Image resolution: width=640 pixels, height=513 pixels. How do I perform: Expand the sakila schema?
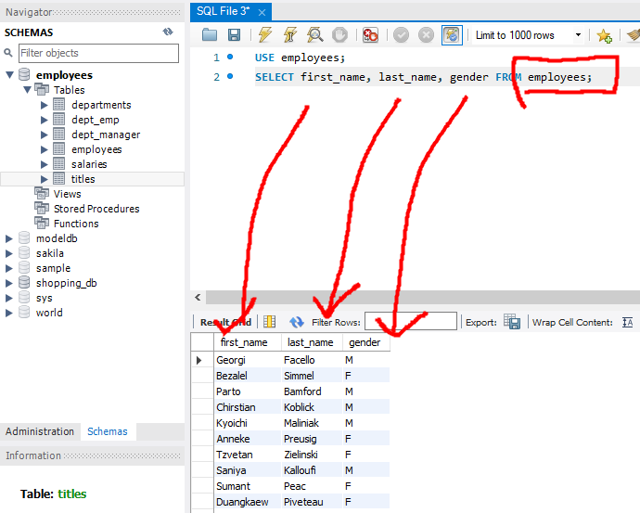pos(8,253)
